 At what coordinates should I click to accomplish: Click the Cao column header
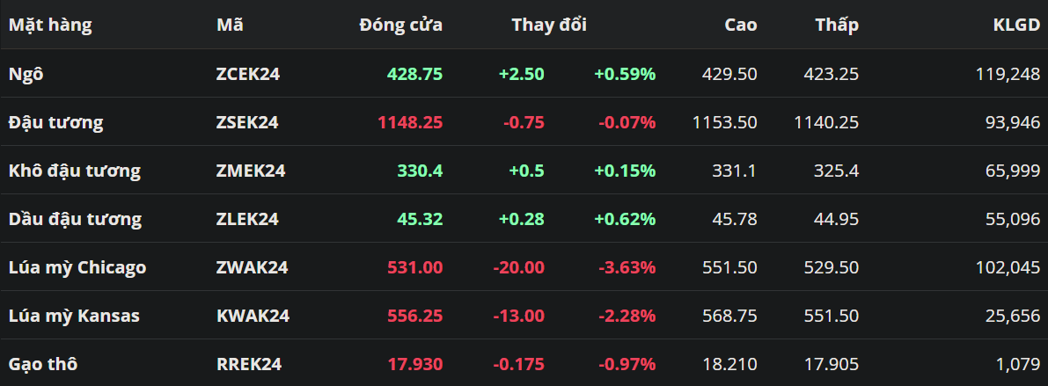(x=740, y=25)
